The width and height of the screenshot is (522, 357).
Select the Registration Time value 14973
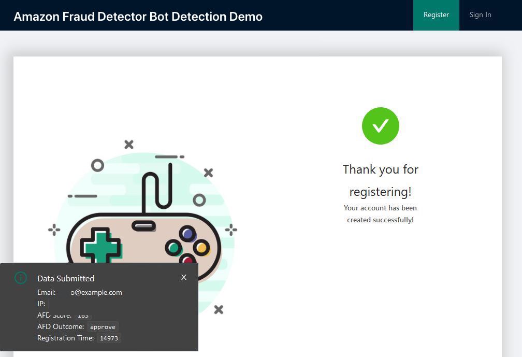coord(109,338)
